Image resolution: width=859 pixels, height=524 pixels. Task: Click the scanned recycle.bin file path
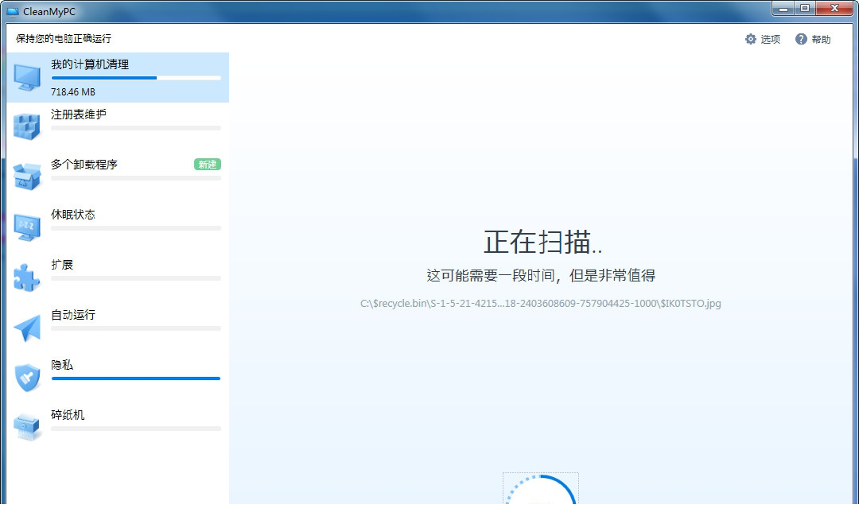pos(541,303)
